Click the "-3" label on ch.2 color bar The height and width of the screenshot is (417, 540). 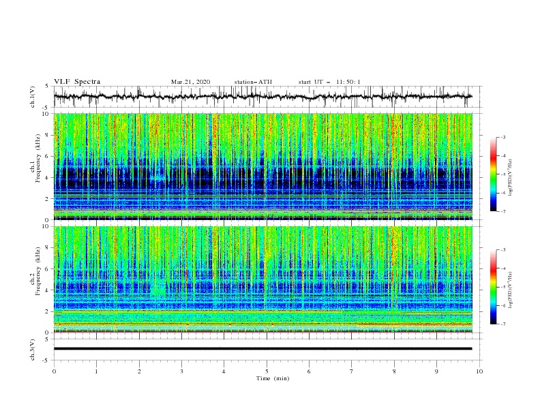click(x=503, y=250)
